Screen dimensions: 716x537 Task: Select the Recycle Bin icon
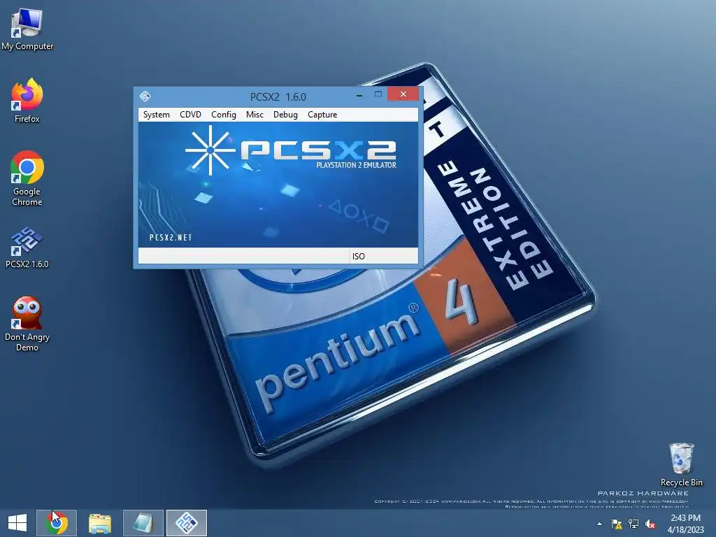681,464
